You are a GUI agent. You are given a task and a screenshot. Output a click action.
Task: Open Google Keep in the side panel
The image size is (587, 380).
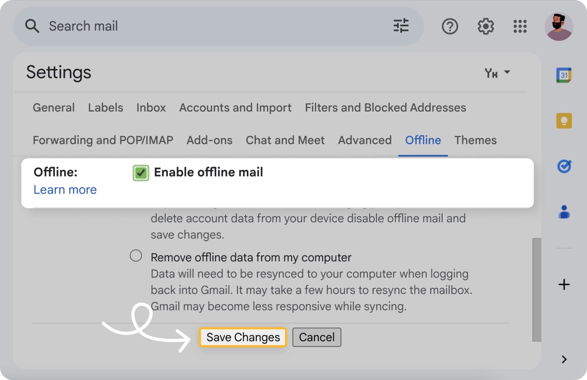(x=563, y=121)
